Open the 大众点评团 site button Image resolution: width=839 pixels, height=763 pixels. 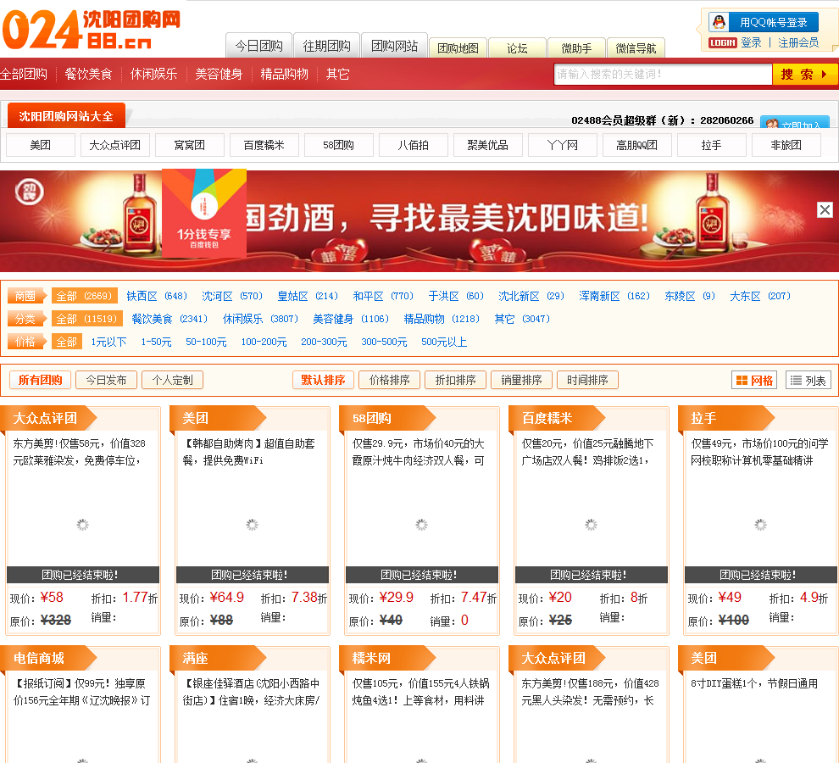click(115, 145)
